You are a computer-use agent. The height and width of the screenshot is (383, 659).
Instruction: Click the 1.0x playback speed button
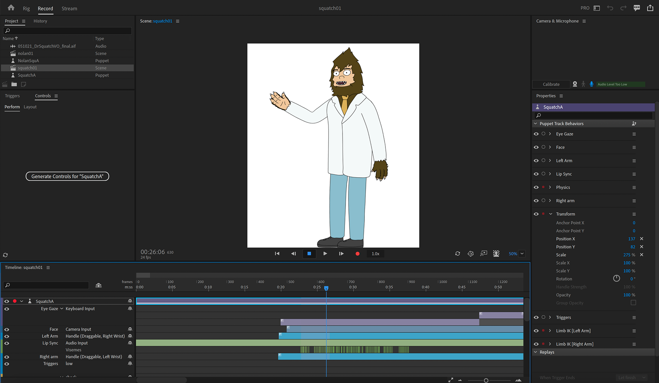pos(375,254)
